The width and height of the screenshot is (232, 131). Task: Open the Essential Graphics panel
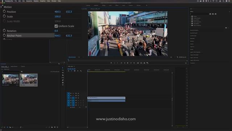click(x=194, y=30)
